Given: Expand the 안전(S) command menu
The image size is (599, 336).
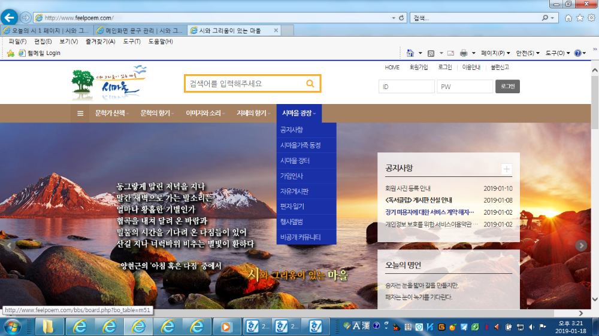Looking at the screenshot, I should point(528,53).
